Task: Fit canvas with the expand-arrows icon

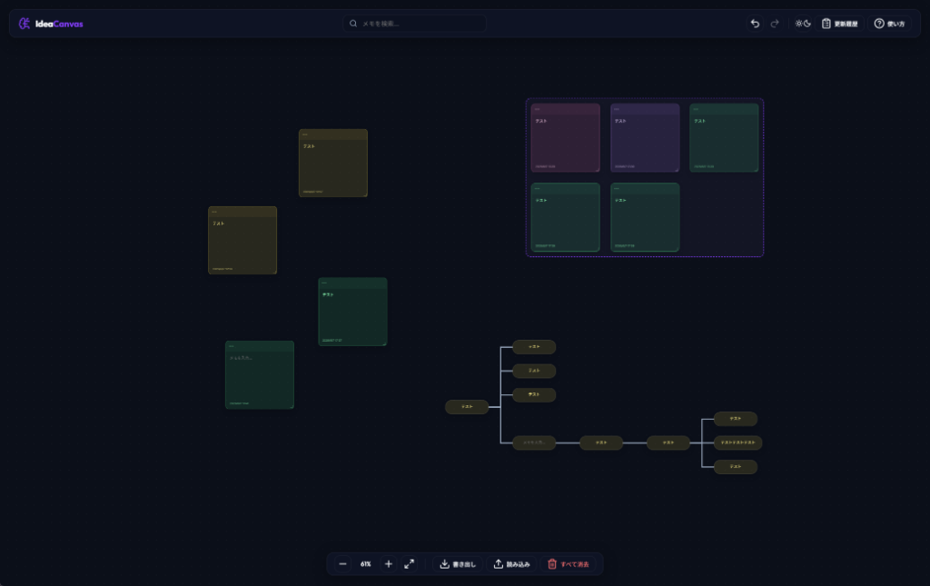Action: click(410, 564)
